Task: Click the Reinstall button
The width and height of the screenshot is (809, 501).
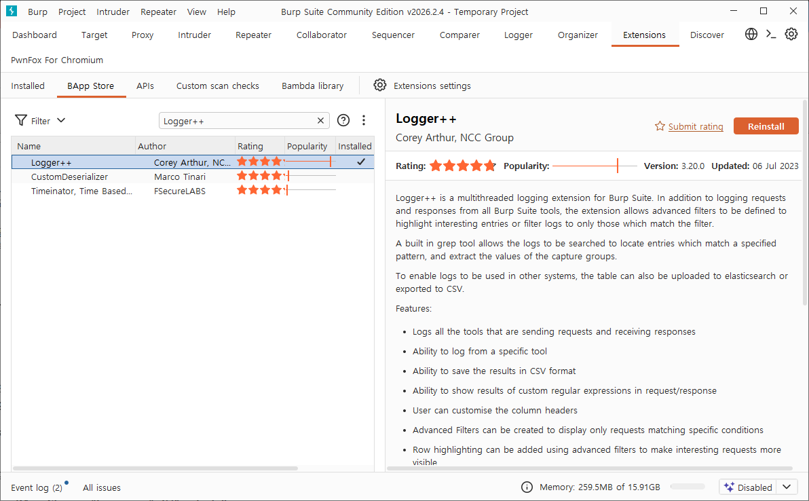Action: tap(766, 126)
